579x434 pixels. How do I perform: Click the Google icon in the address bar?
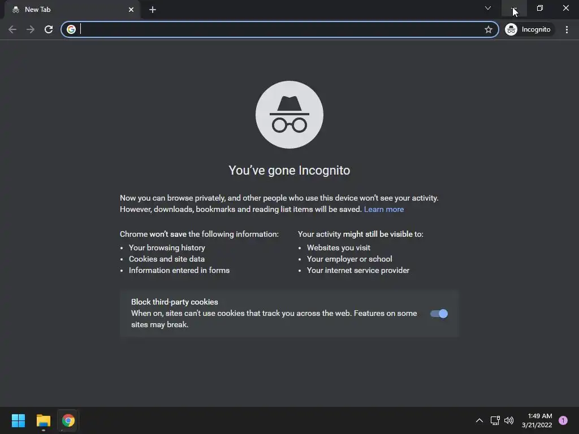pos(71,29)
